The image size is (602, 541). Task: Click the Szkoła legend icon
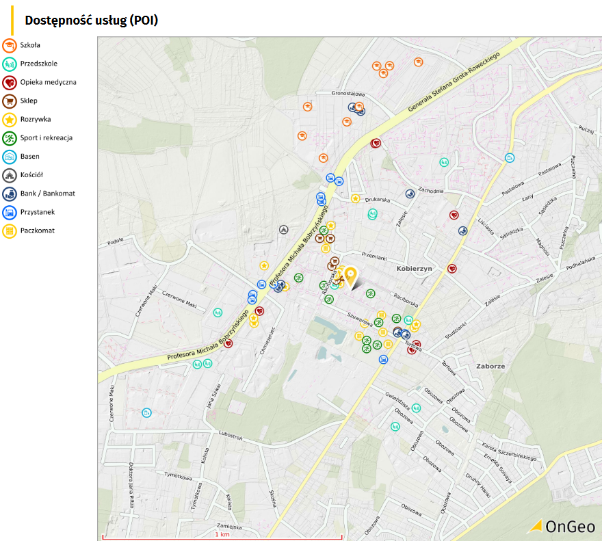(x=10, y=45)
